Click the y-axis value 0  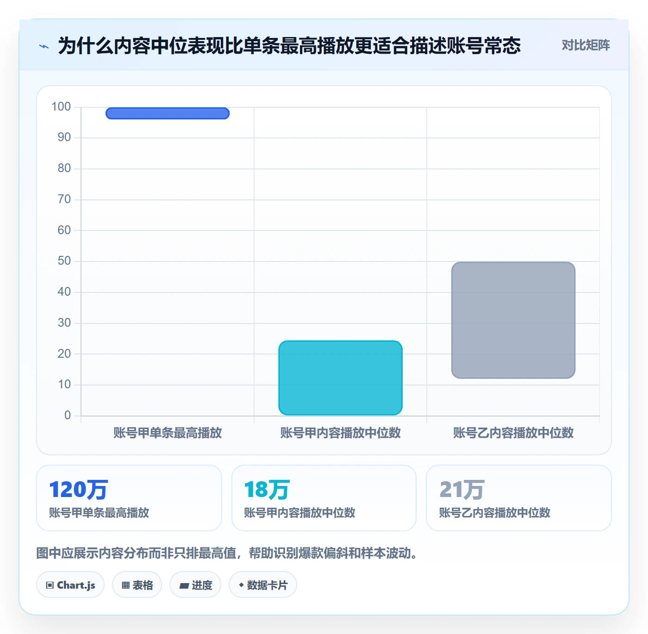[x=68, y=416]
